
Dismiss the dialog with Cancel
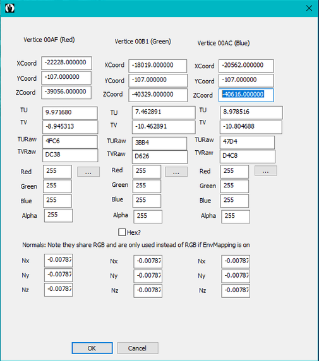pos(138,348)
